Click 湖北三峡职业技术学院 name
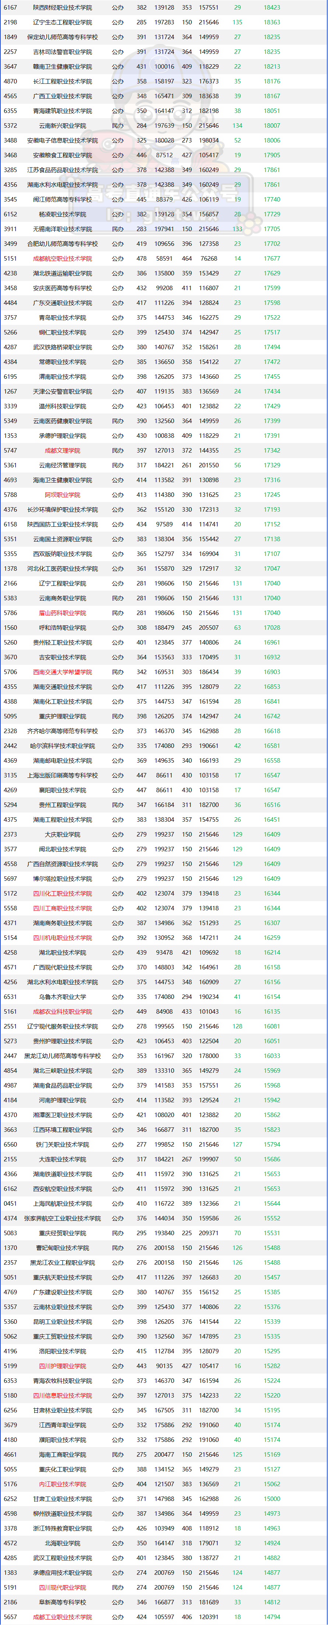Viewport: 328px width, 1625px height. tap(62, 1071)
